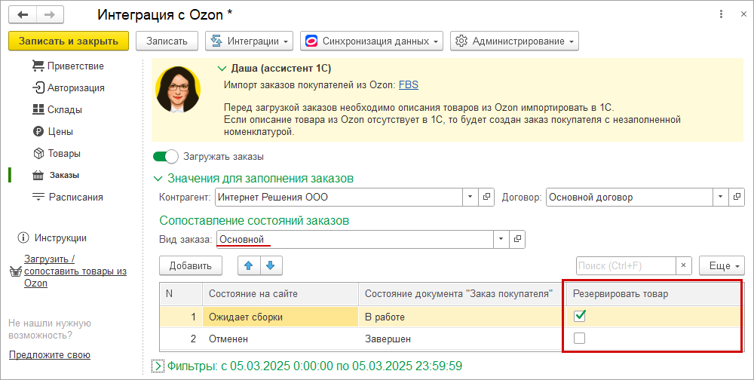Open Загрузить / сопоставить товары из Ozon link
Viewport: 754px width, 380px height.
point(75,271)
